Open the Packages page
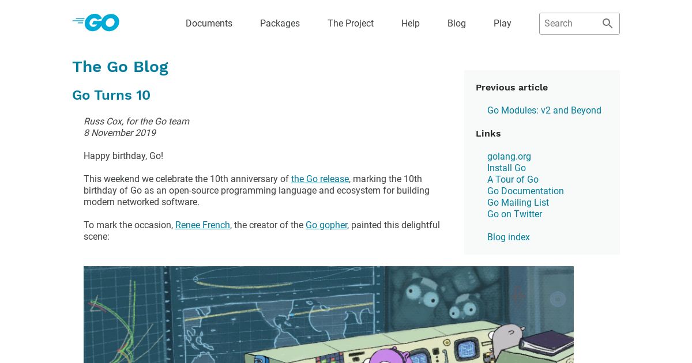 280,24
